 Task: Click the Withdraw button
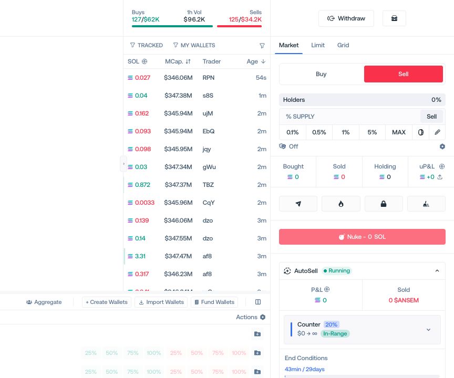pos(346,18)
